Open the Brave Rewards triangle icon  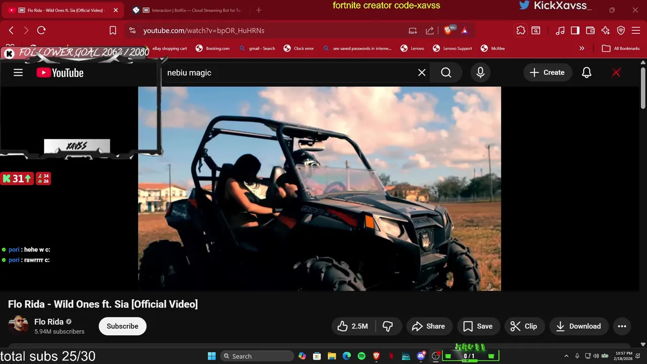(x=465, y=30)
